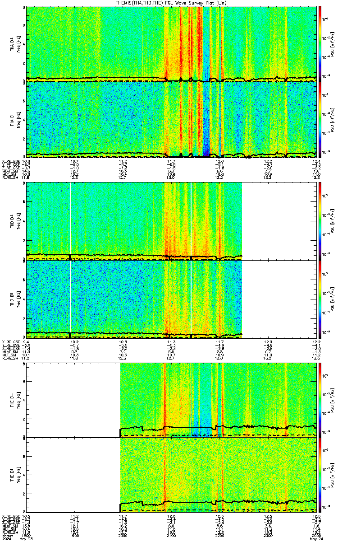Click the PSD [nT²/Hz] label of THE BII colorbar
The width and height of the screenshot is (338, 542).
[x=333, y=475]
